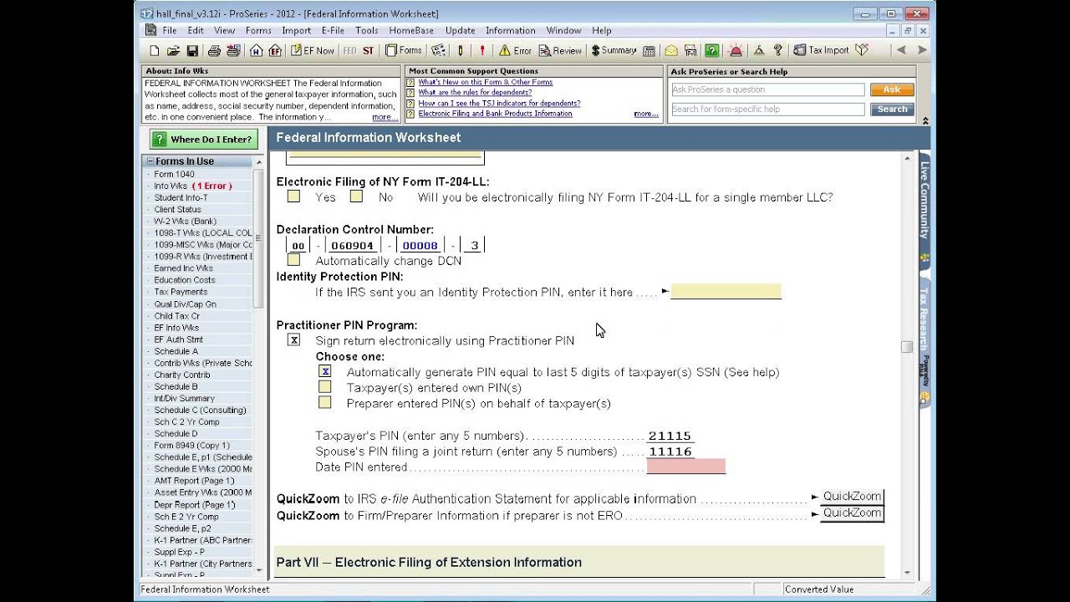The height and width of the screenshot is (602, 1070).
Task: Click the checkered flag icon
Action: 438,50
